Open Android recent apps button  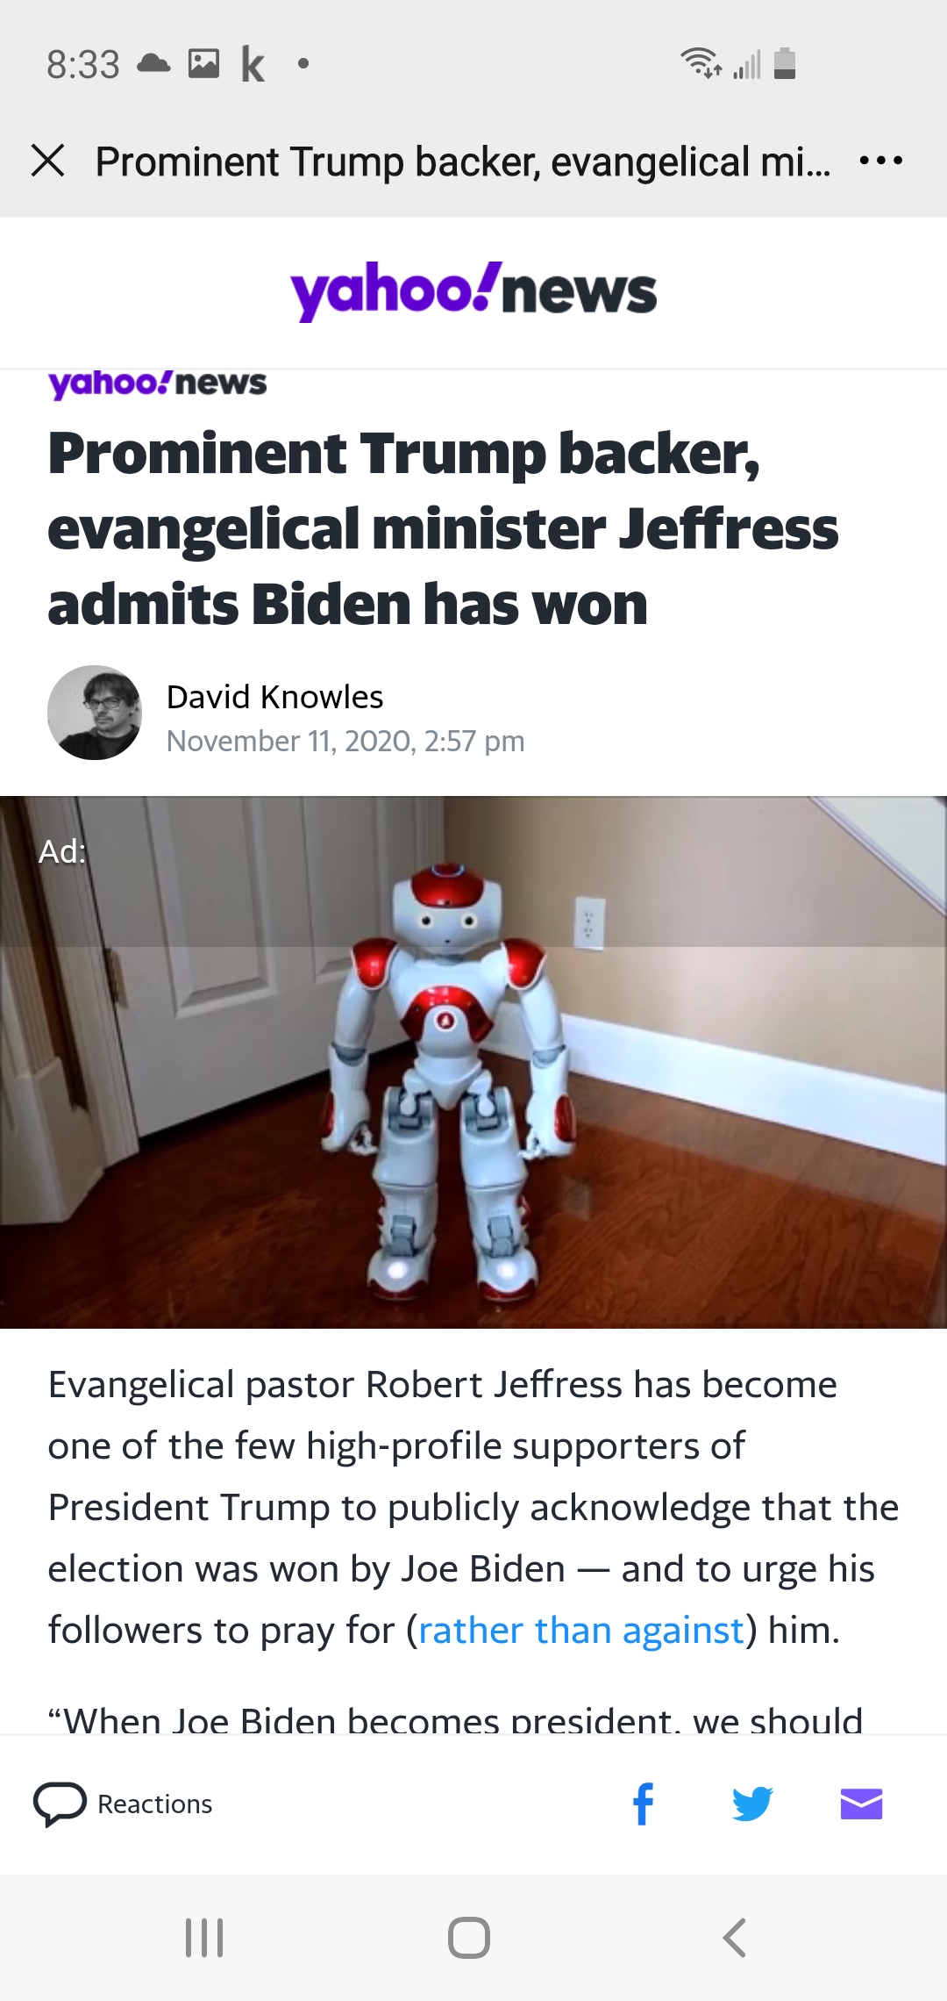coord(204,1938)
